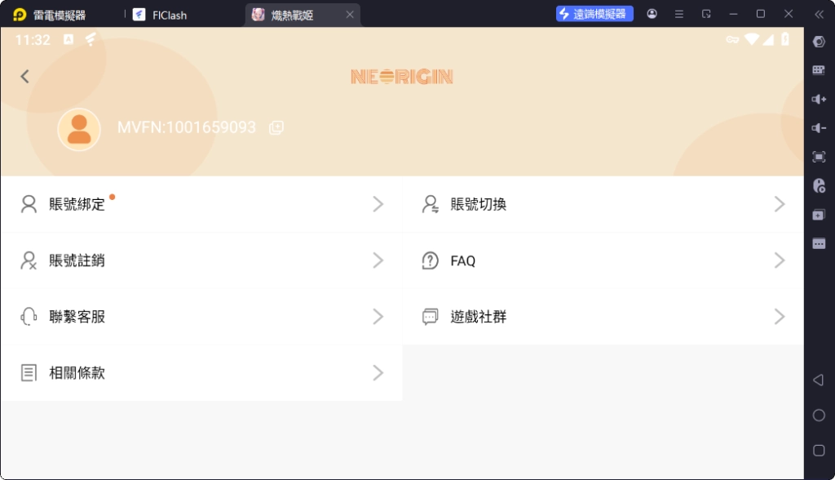Click the fullscreen bracket icon in sidebar
The width and height of the screenshot is (835, 480).
tap(818, 156)
